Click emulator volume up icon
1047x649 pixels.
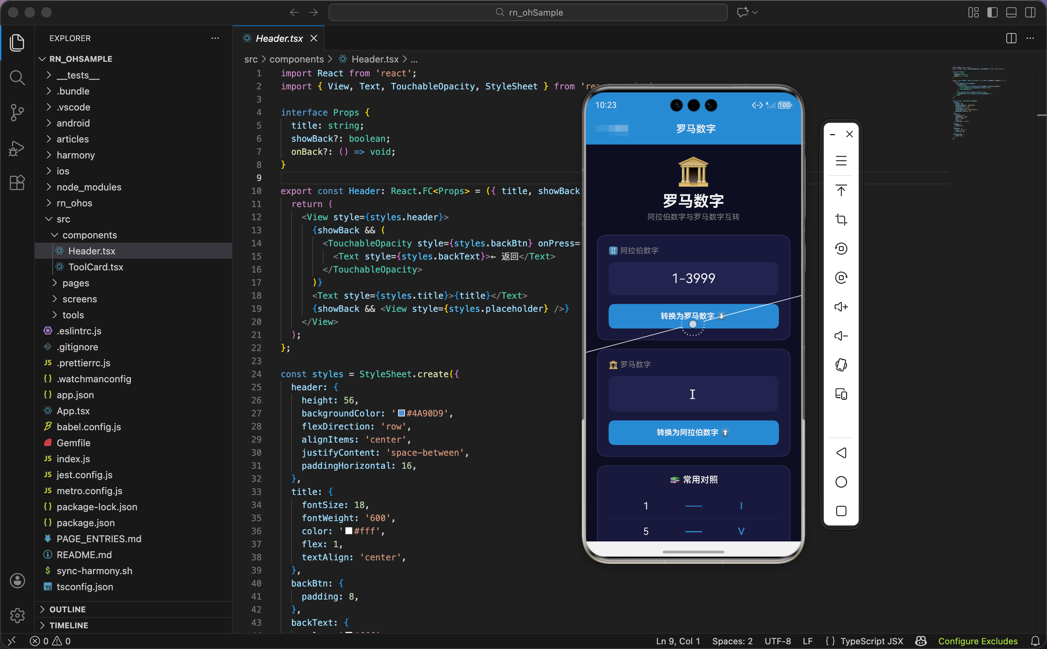tap(841, 306)
